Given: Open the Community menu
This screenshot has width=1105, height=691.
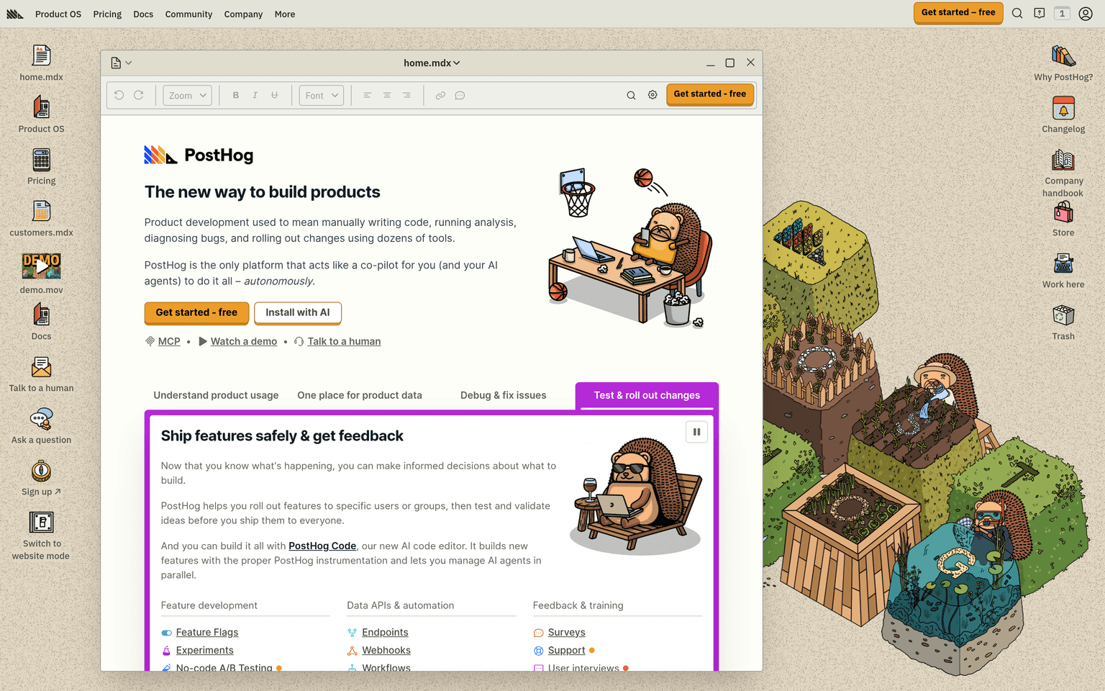Looking at the screenshot, I should tap(188, 14).
